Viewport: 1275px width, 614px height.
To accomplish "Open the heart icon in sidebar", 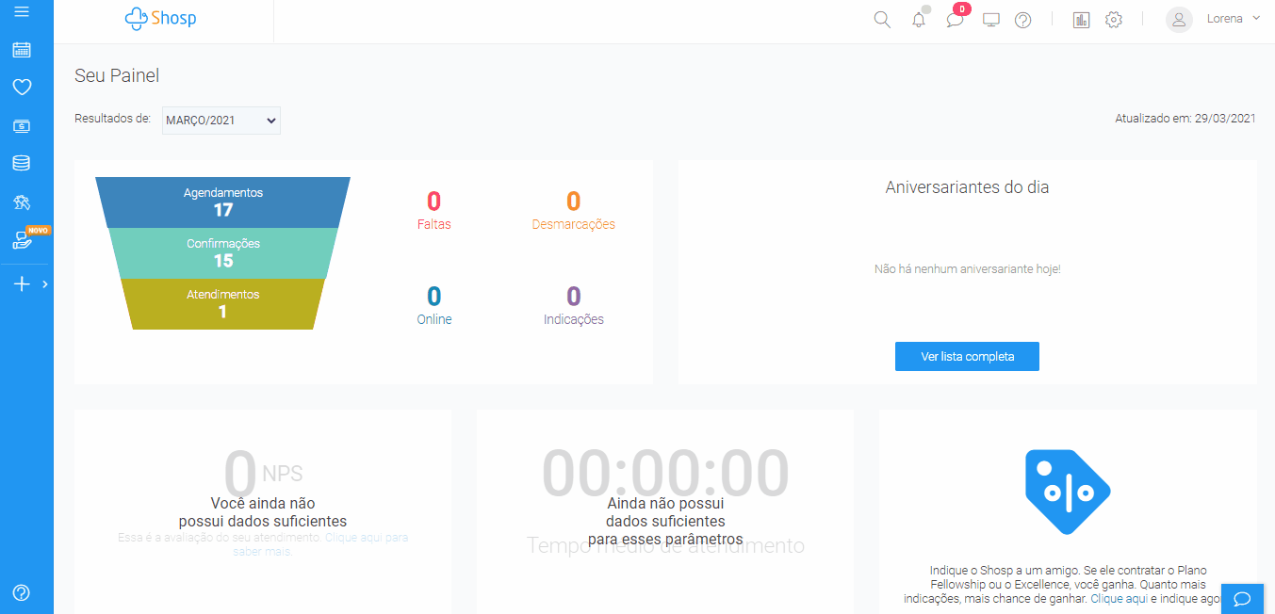I will [22, 87].
